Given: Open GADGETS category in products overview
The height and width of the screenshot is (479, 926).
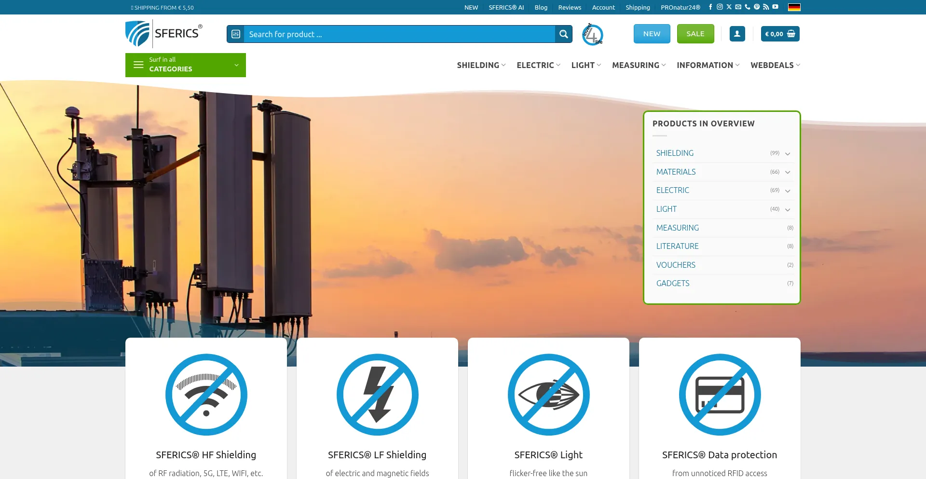Looking at the screenshot, I should coord(673,283).
